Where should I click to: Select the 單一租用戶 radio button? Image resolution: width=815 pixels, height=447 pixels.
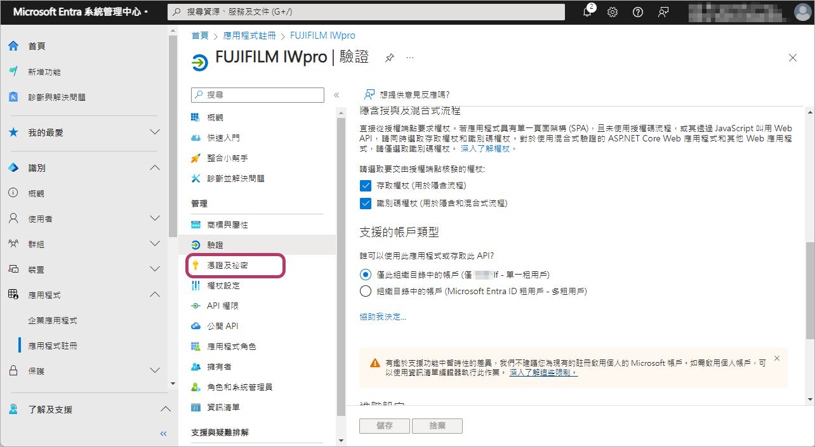point(365,275)
